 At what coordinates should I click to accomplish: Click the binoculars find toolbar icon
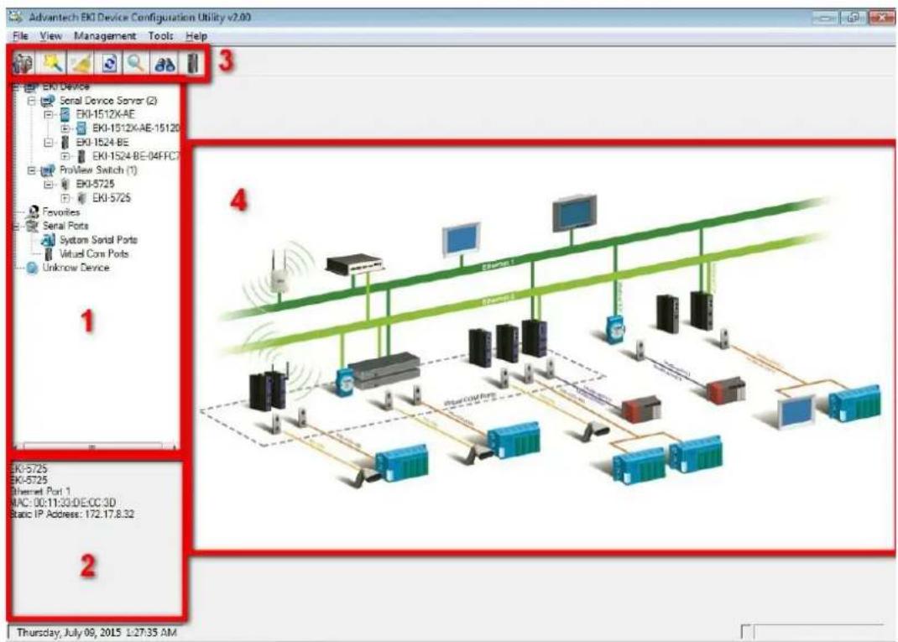click(x=165, y=64)
